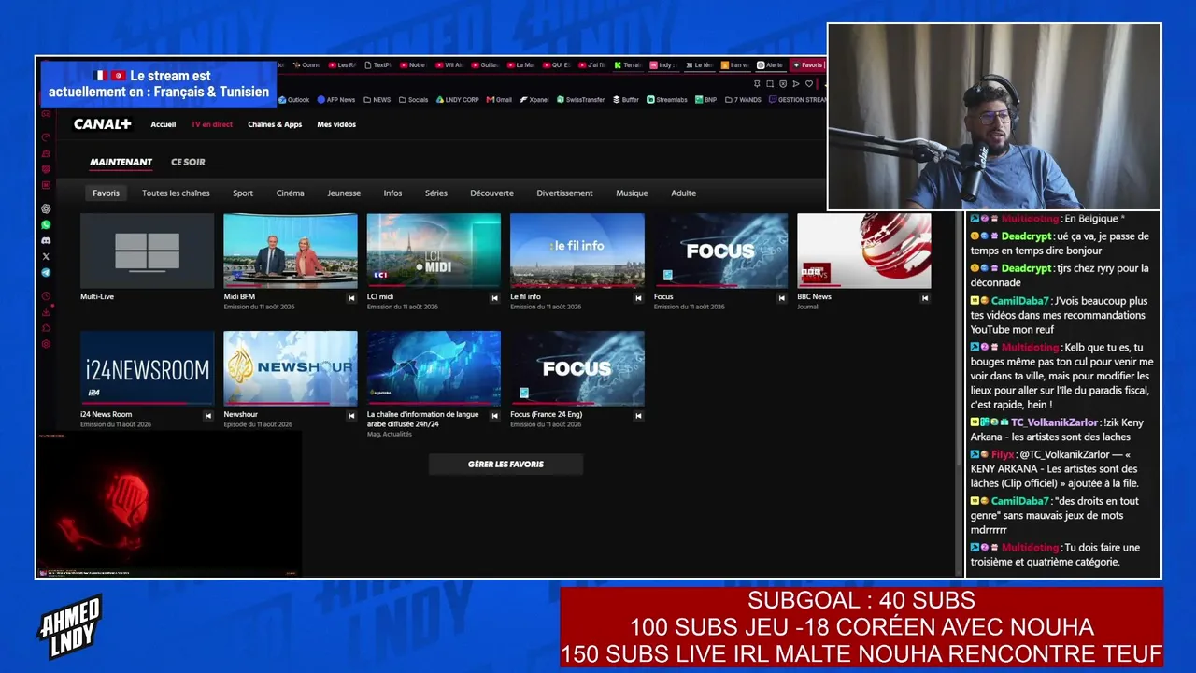Image resolution: width=1196 pixels, height=673 pixels.
Task: Watch i24 News Room thumbnail
Action: (x=147, y=368)
